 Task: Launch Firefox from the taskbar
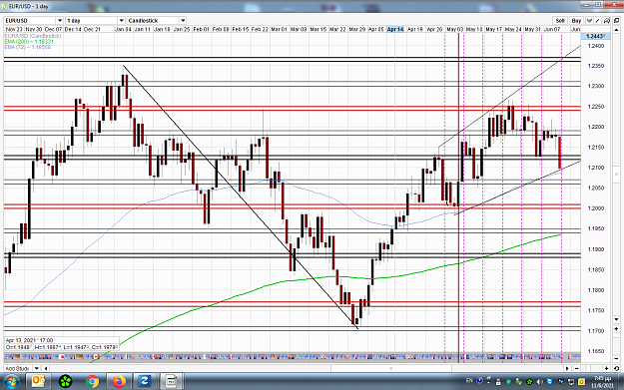[119, 382]
